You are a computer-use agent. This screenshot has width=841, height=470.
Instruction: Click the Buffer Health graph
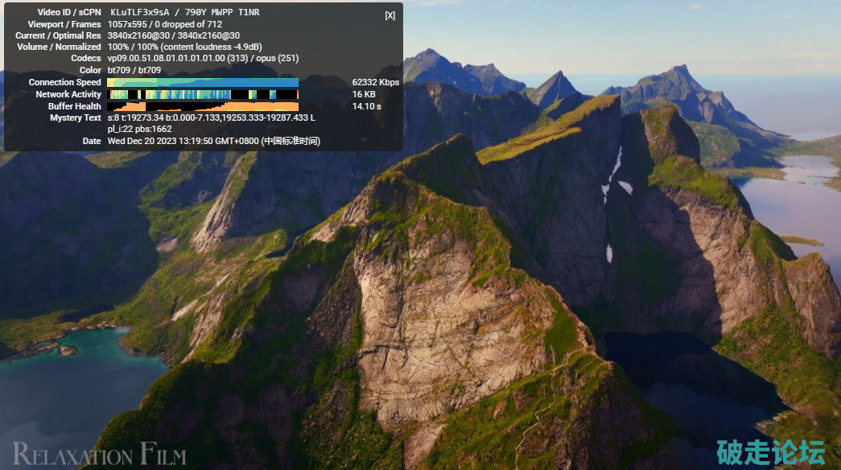(202, 106)
